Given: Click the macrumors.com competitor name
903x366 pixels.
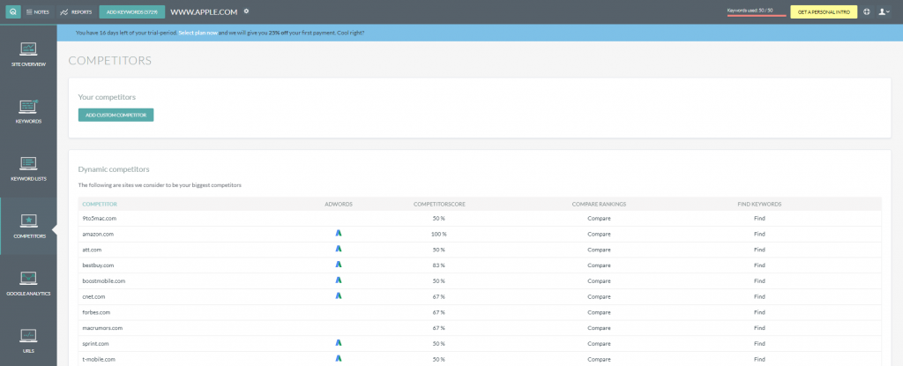Looking at the screenshot, I should tap(102, 328).
